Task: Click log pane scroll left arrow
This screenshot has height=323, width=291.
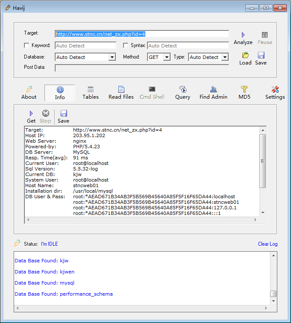Action: click(x=18, y=308)
